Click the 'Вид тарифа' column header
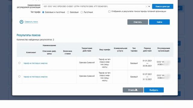 [105, 50]
